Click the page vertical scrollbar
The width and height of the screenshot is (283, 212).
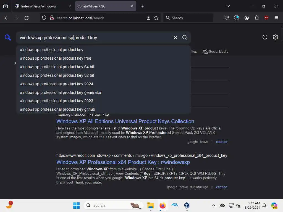pos(282,34)
